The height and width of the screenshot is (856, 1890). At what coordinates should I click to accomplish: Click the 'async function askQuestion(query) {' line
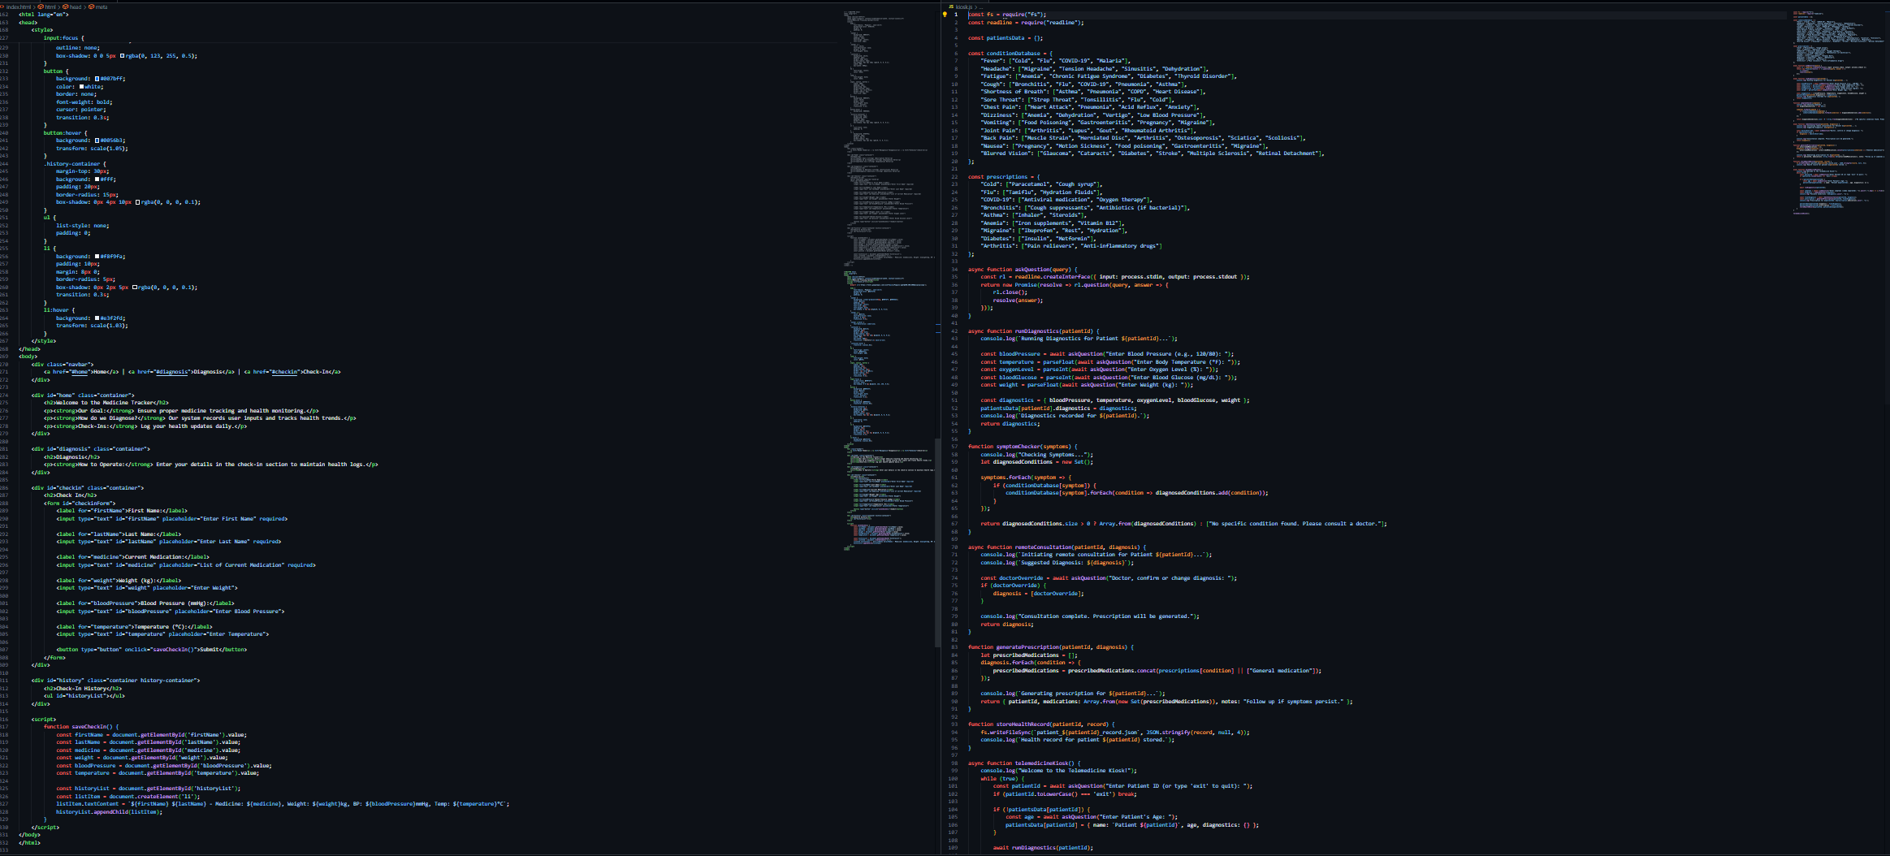tap(1023, 270)
